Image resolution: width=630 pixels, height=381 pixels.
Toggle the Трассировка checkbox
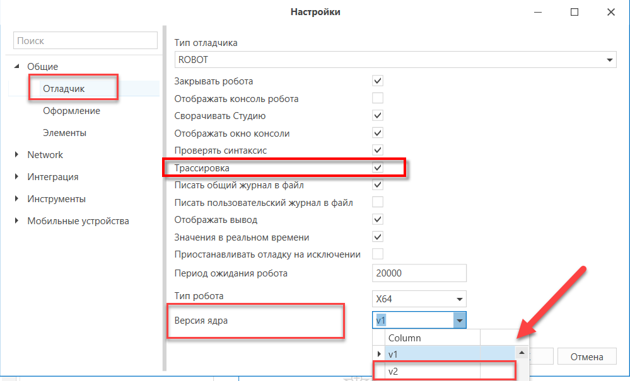pyautogui.click(x=378, y=168)
